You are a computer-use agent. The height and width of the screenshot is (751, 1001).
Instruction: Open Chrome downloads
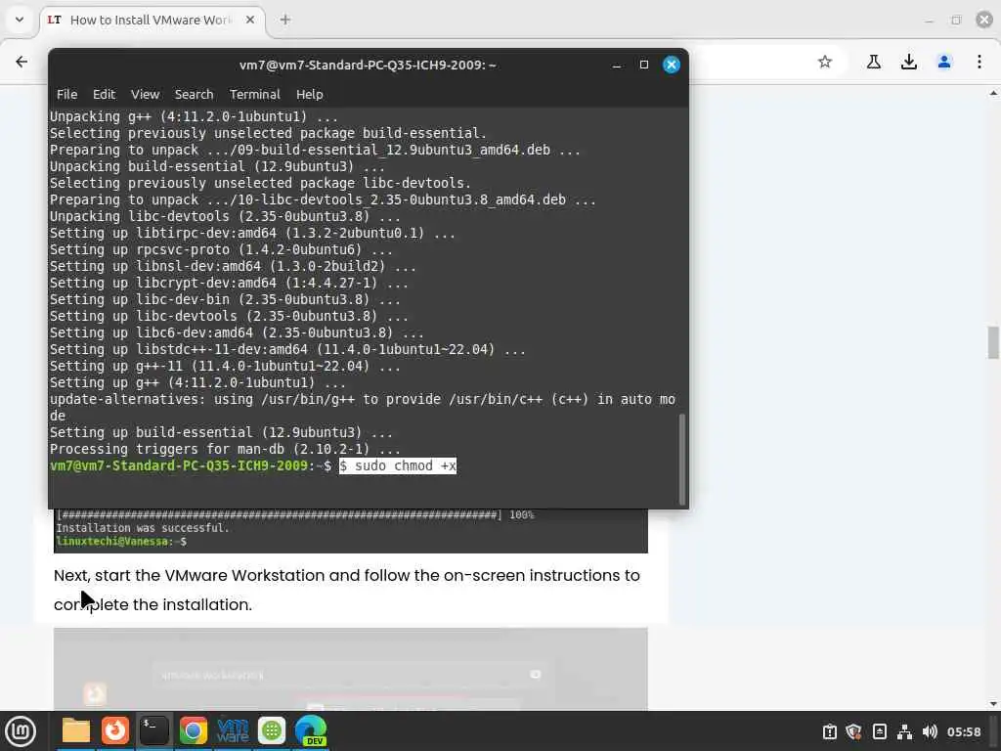coord(909,62)
